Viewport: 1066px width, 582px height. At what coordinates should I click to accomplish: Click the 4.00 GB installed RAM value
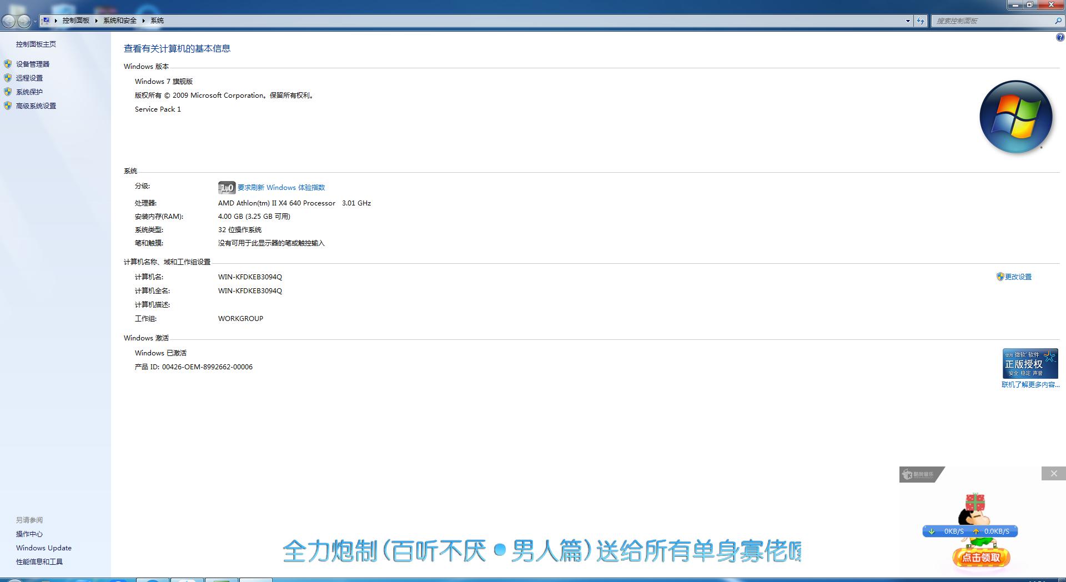254,216
